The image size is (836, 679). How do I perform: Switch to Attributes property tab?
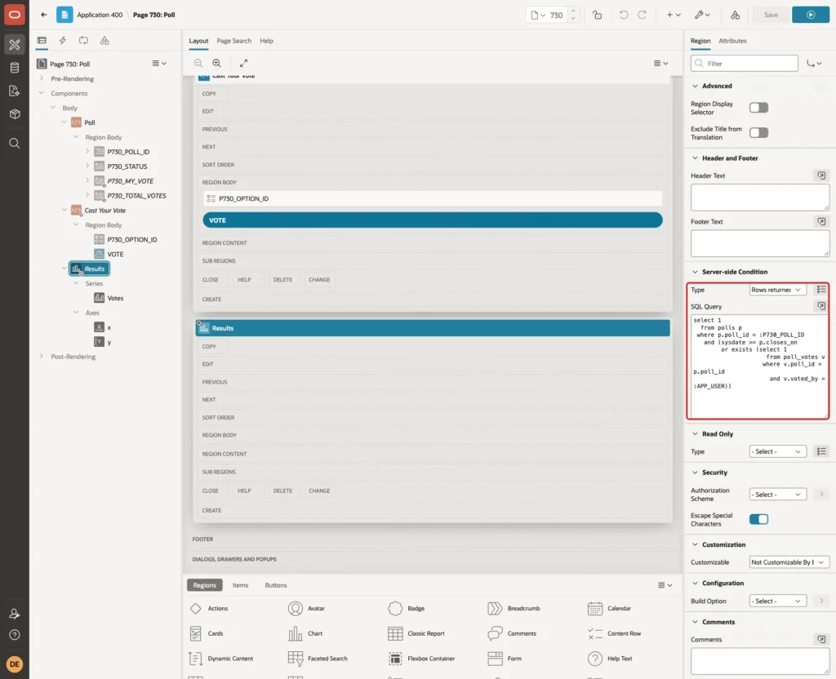tap(732, 41)
